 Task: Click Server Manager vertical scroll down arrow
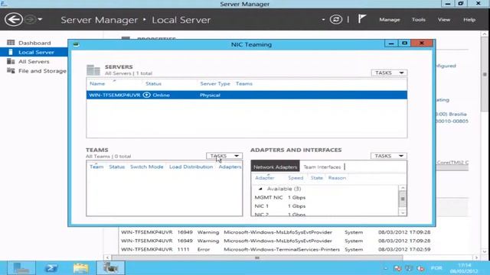pyautogui.click(x=485, y=251)
